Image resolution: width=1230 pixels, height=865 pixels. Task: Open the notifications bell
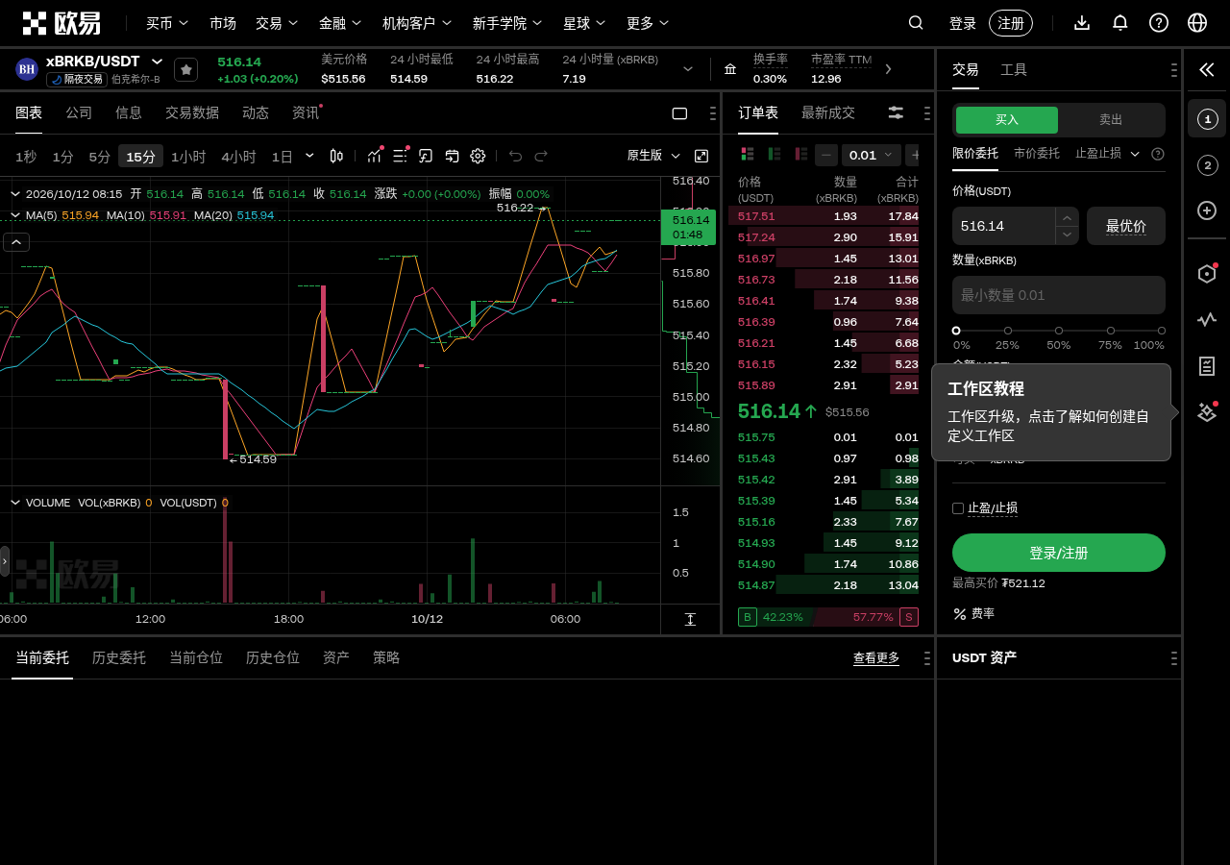point(1120,23)
